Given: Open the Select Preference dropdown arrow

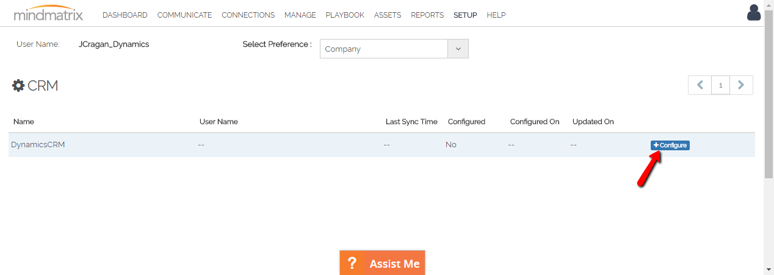Looking at the screenshot, I should [458, 49].
